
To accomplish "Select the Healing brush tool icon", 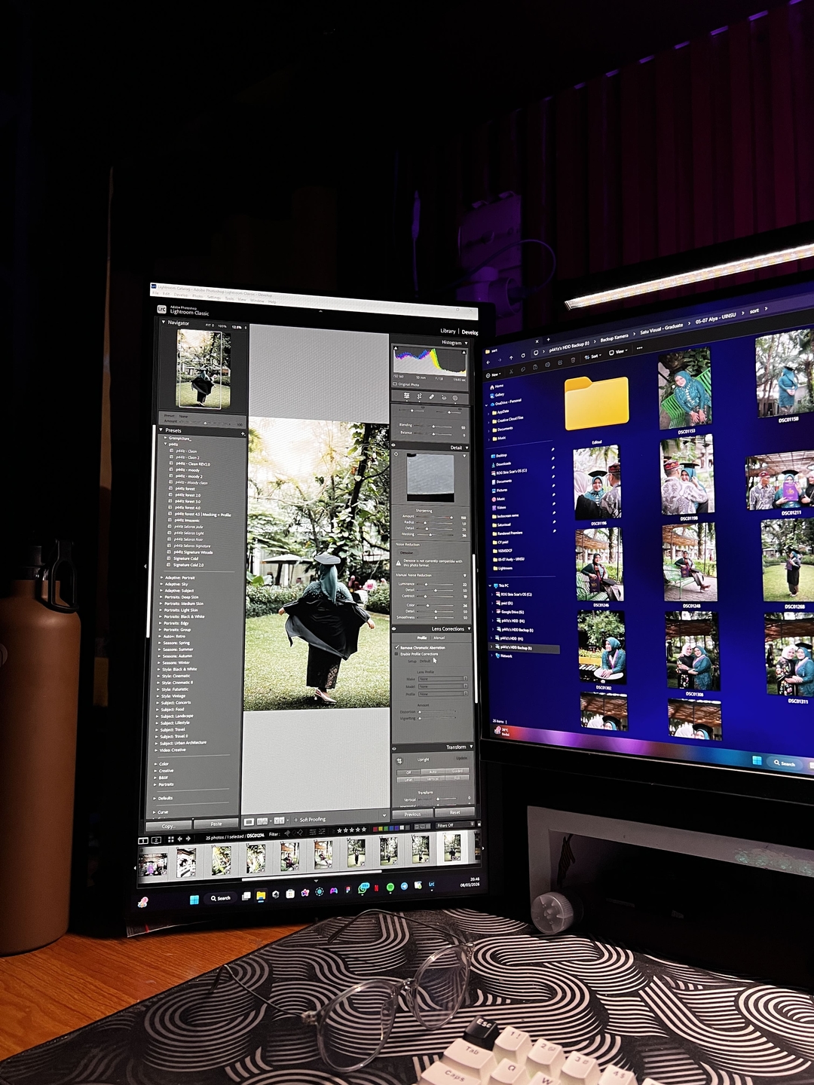I will [432, 397].
